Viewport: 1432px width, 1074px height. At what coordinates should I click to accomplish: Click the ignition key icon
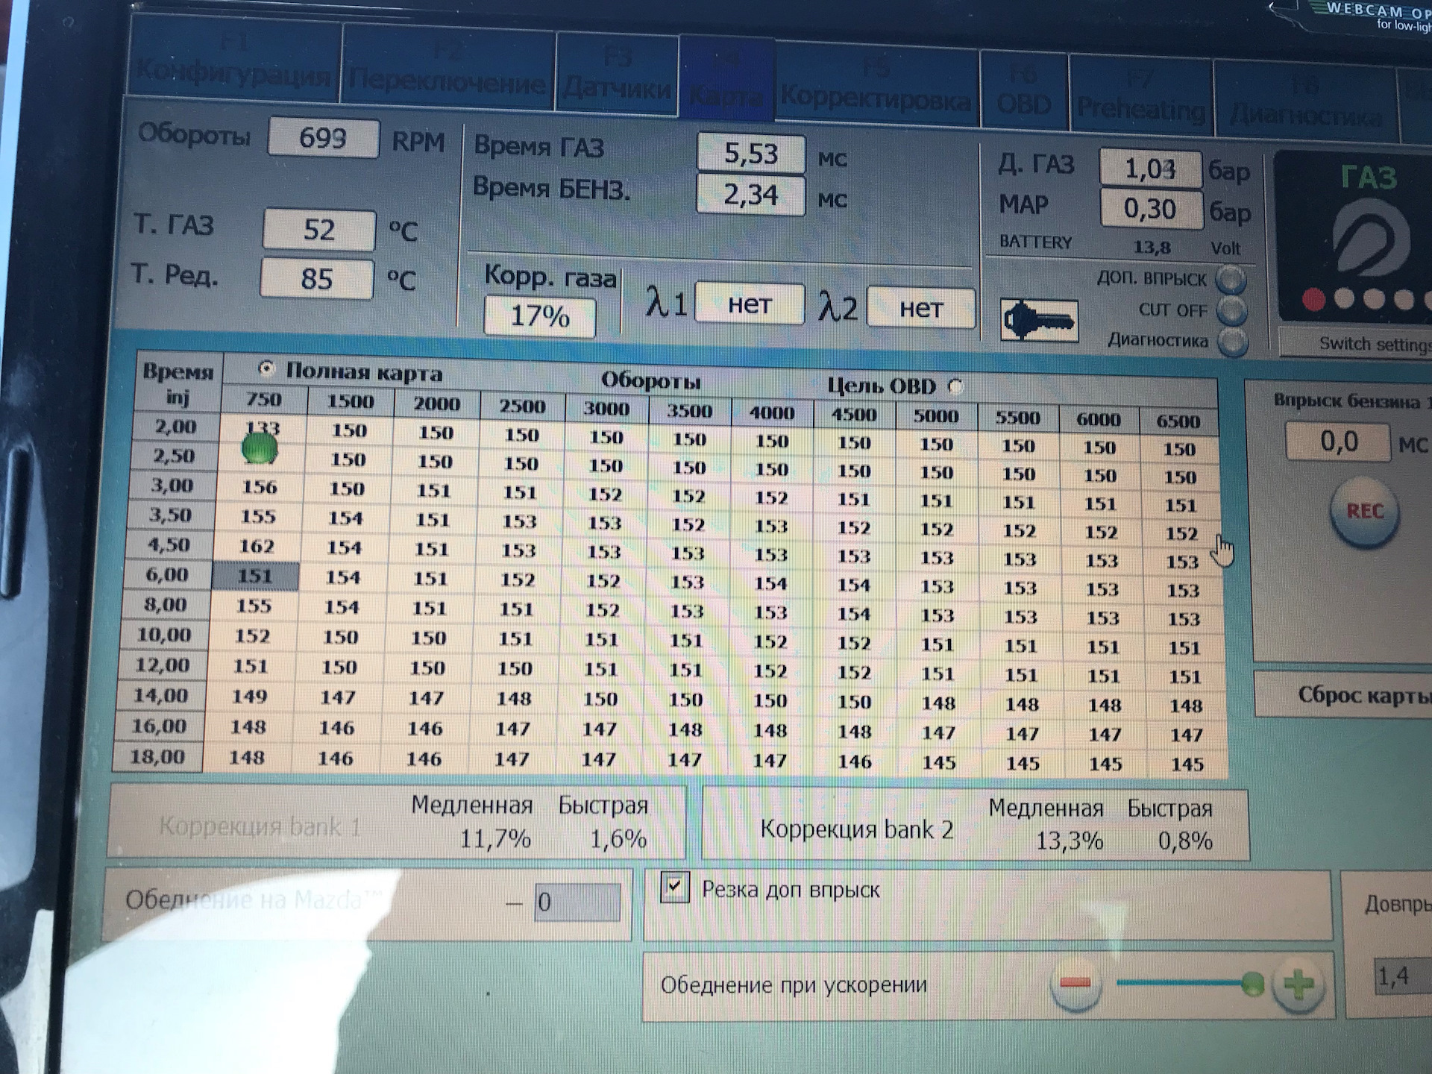(x=1039, y=321)
